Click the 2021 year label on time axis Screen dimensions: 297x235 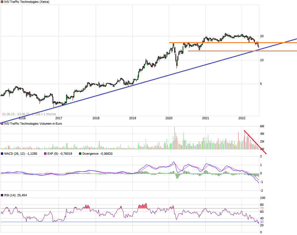pos(206,118)
